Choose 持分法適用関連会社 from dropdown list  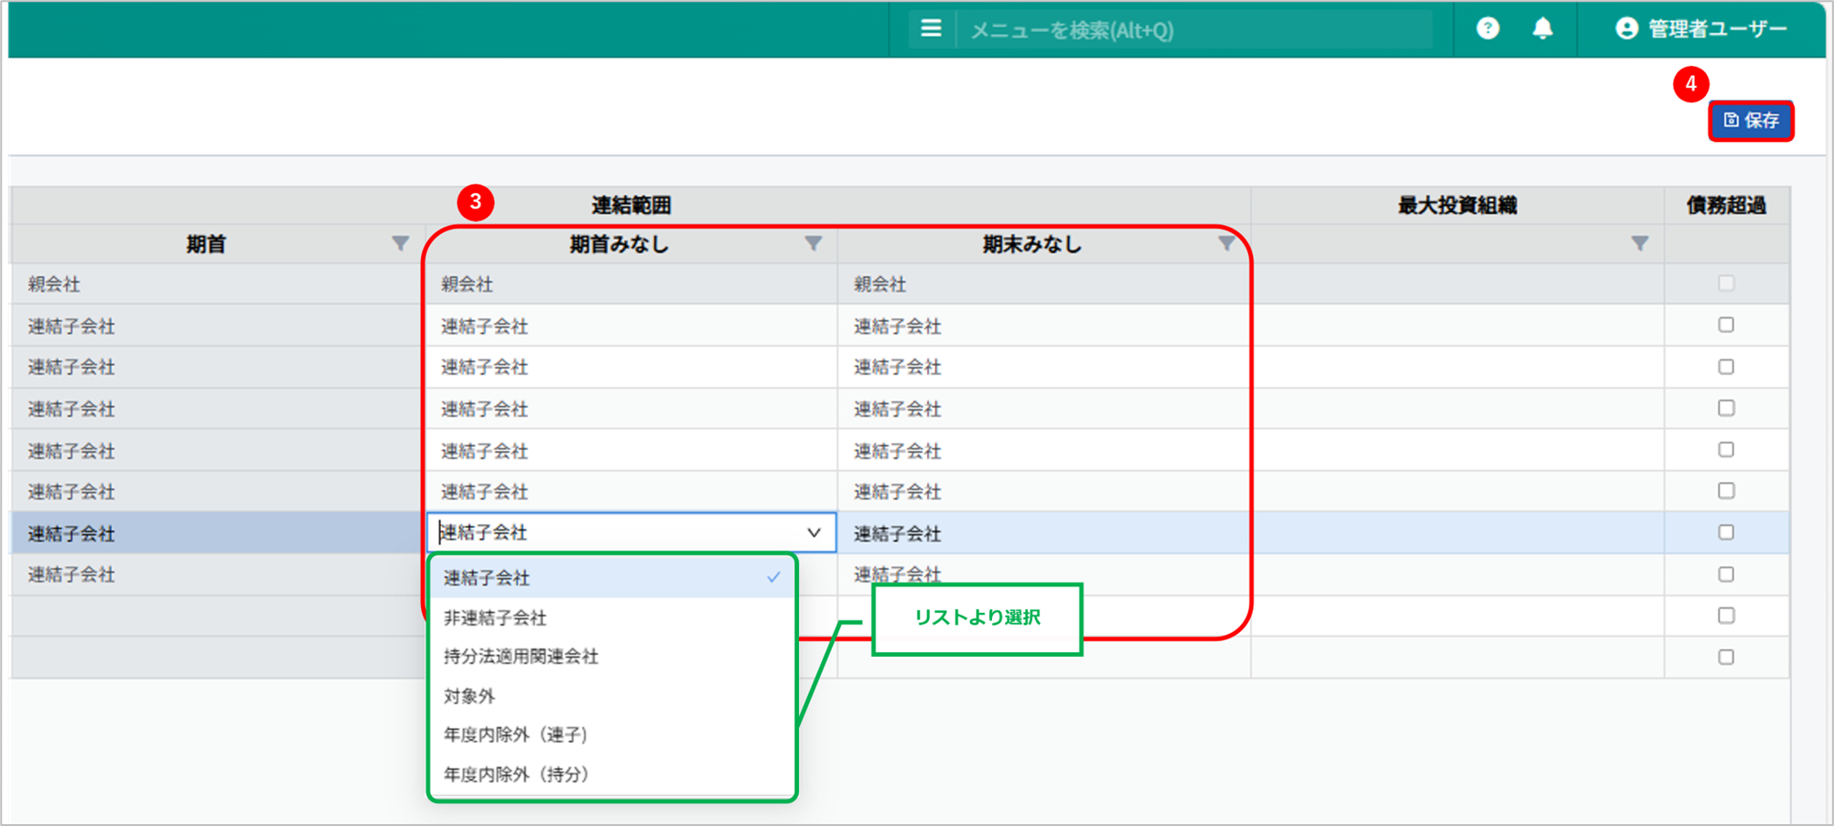pos(521,657)
